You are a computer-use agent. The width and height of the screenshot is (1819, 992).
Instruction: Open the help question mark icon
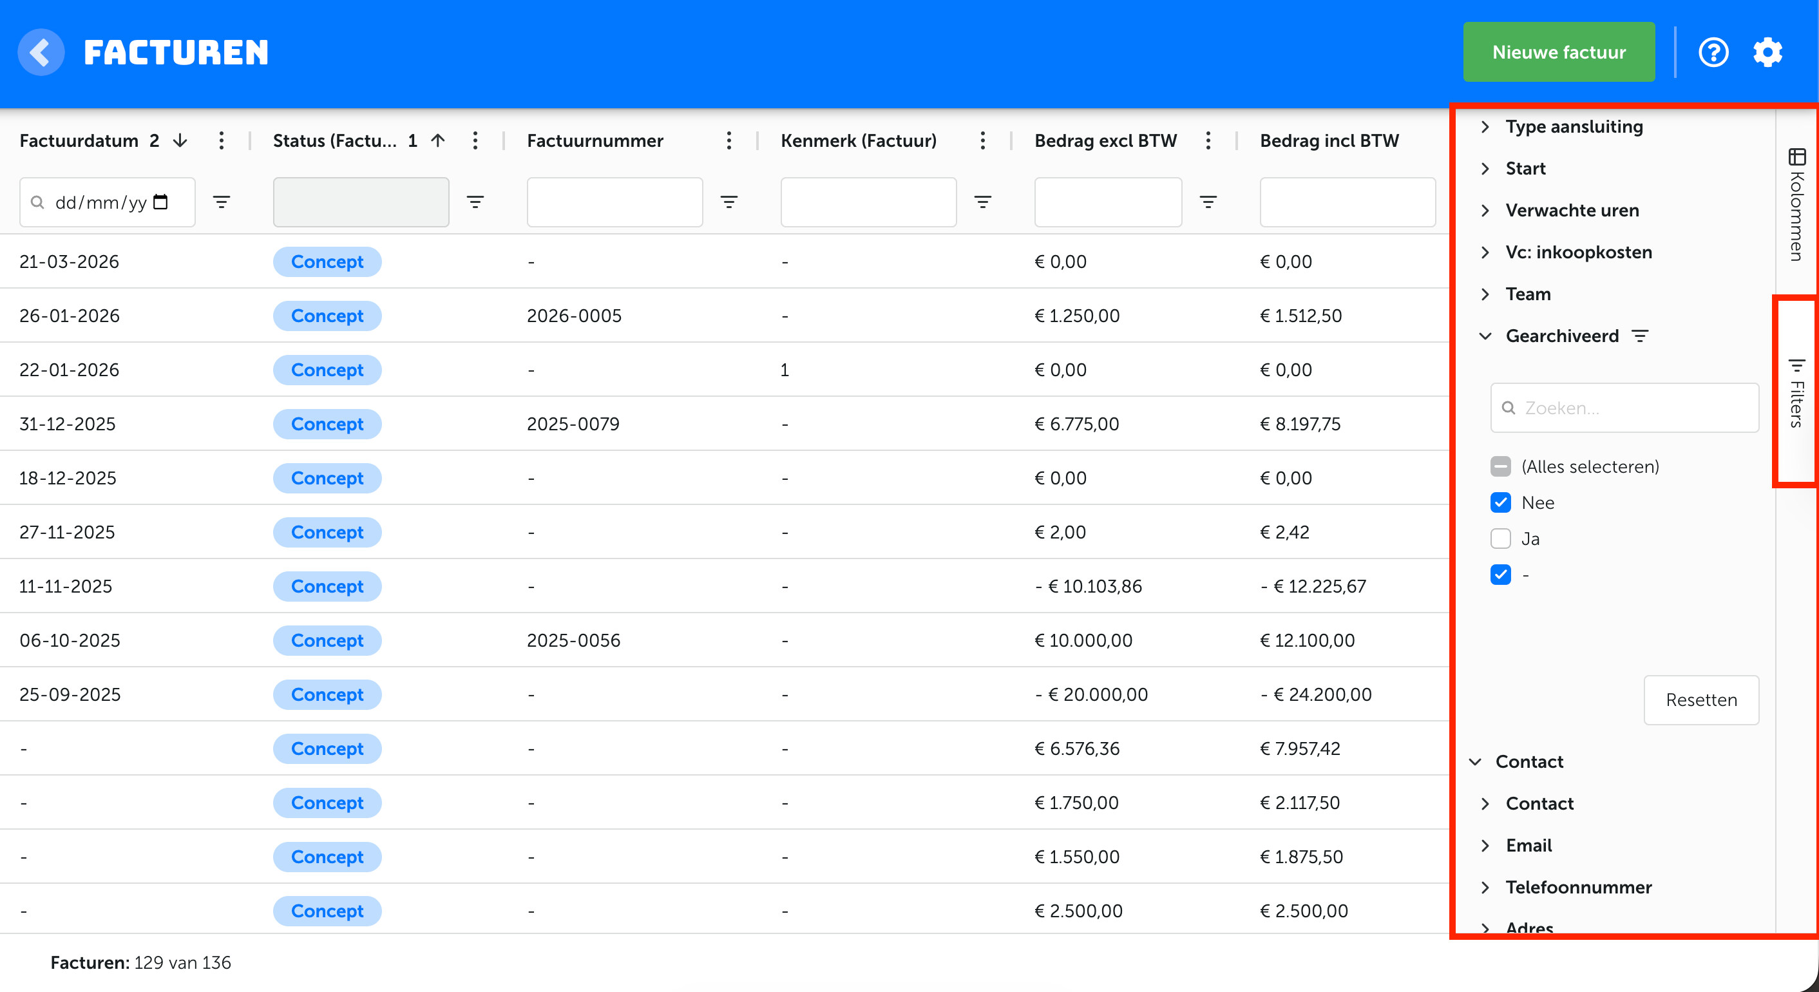pos(1713,52)
